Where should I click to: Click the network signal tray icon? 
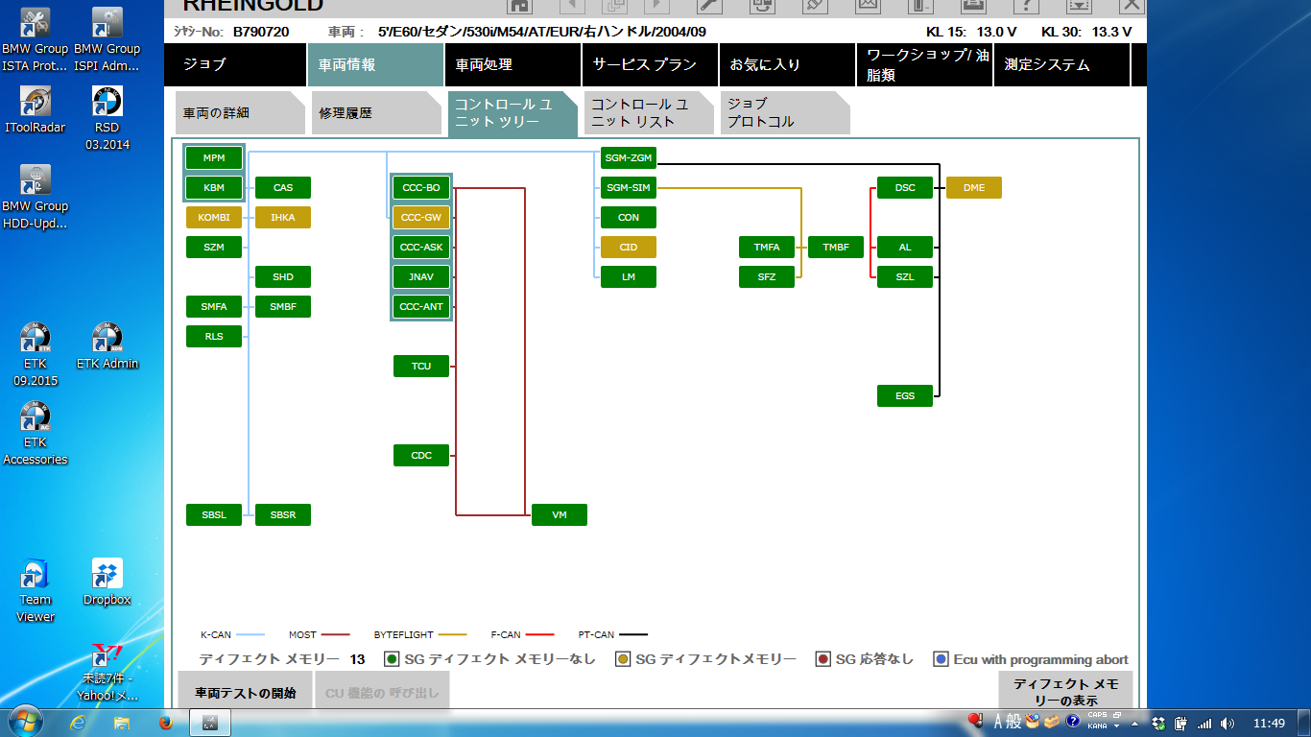click(1204, 724)
